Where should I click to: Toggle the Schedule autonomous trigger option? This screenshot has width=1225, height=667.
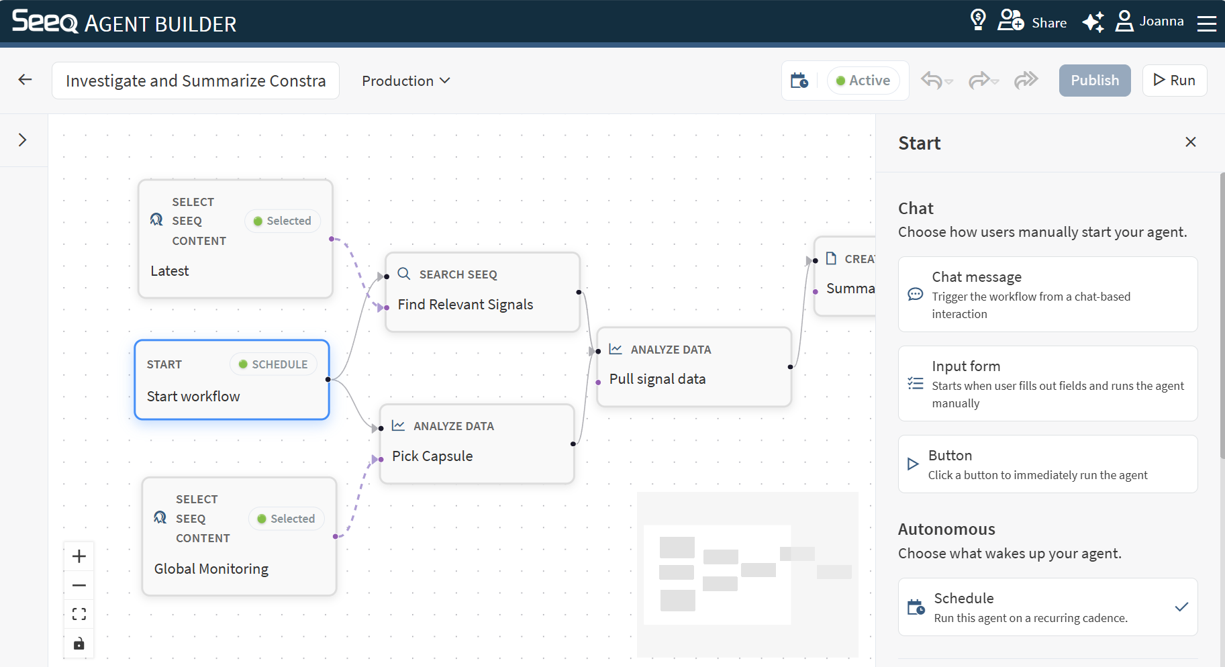[1048, 607]
